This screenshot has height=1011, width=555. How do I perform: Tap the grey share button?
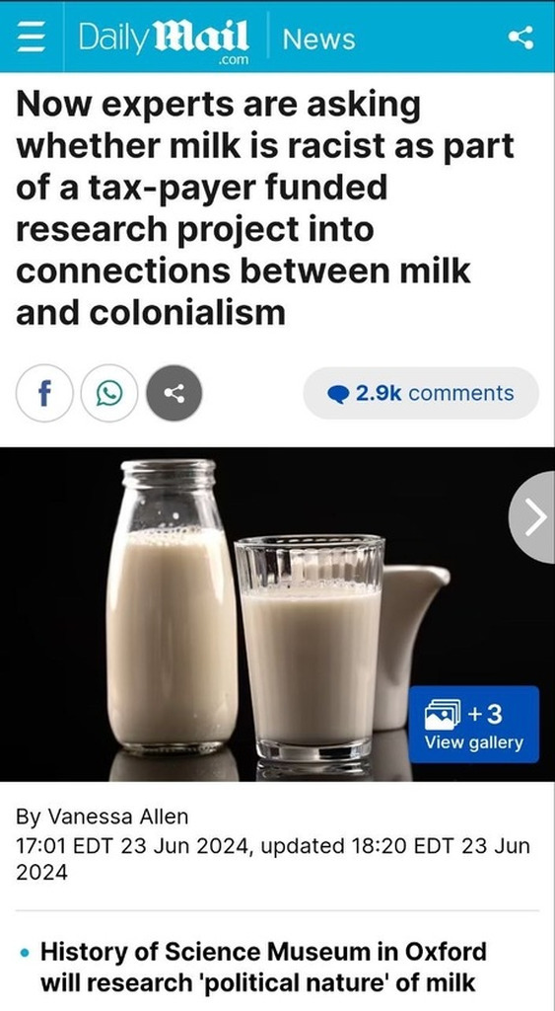tap(174, 393)
